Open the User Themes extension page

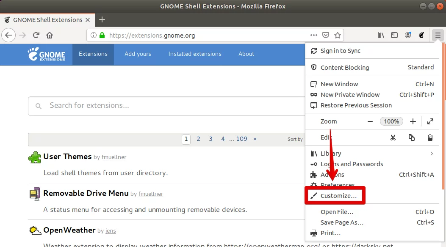[67, 157]
